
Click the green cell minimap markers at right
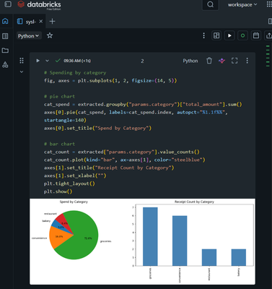268,56
